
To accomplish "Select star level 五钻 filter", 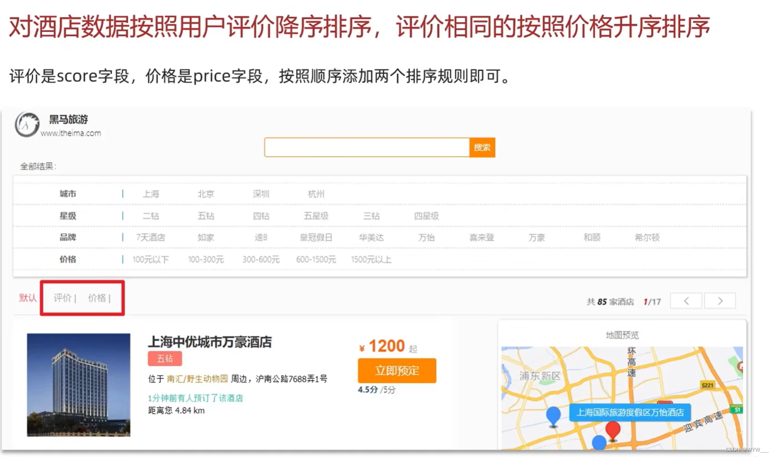I will (206, 216).
